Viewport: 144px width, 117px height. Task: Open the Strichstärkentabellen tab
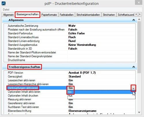click(x=88, y=15)
